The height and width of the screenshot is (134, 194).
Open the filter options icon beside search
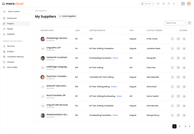point(189,23)
